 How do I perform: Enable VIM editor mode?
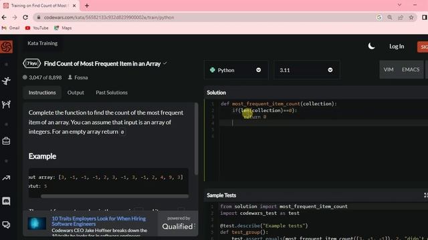pos(389,69)
